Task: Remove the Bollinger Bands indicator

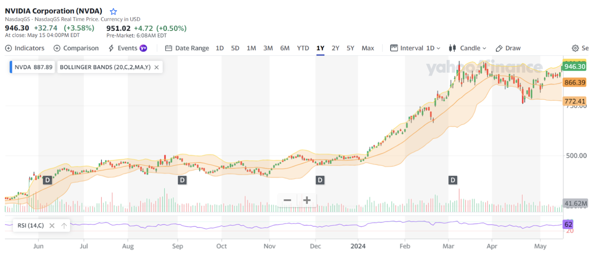Action: 157,67
